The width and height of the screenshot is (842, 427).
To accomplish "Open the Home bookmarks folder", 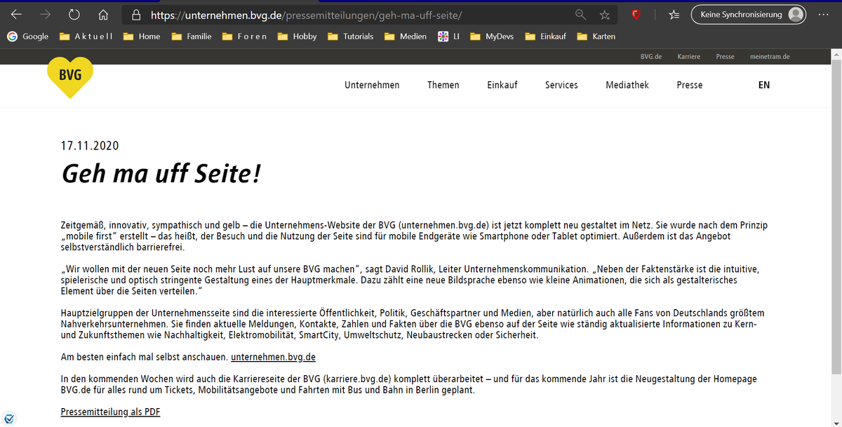I will click(142, 36).
